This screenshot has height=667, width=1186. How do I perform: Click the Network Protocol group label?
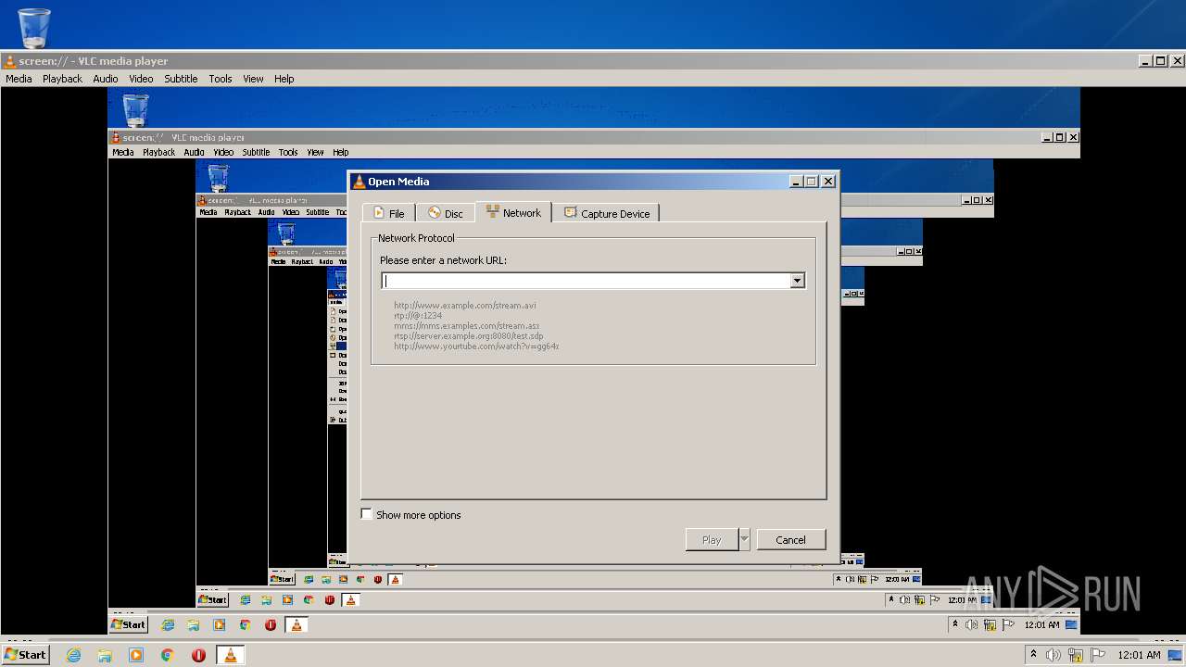click(x=416, y=238)
